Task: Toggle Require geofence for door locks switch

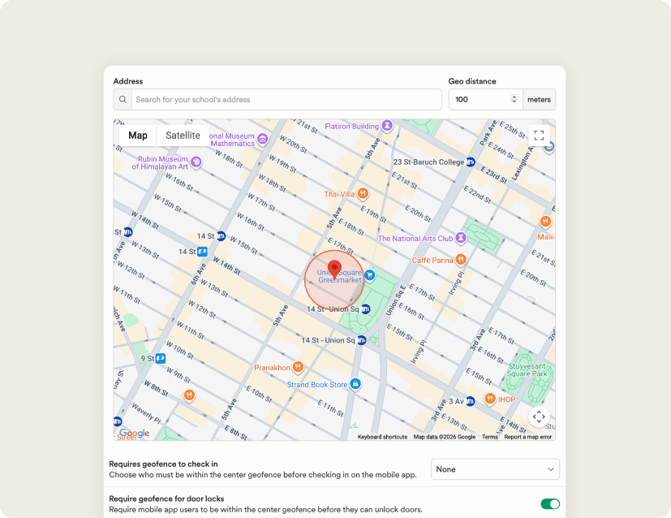Action: (x=550, y=504)
